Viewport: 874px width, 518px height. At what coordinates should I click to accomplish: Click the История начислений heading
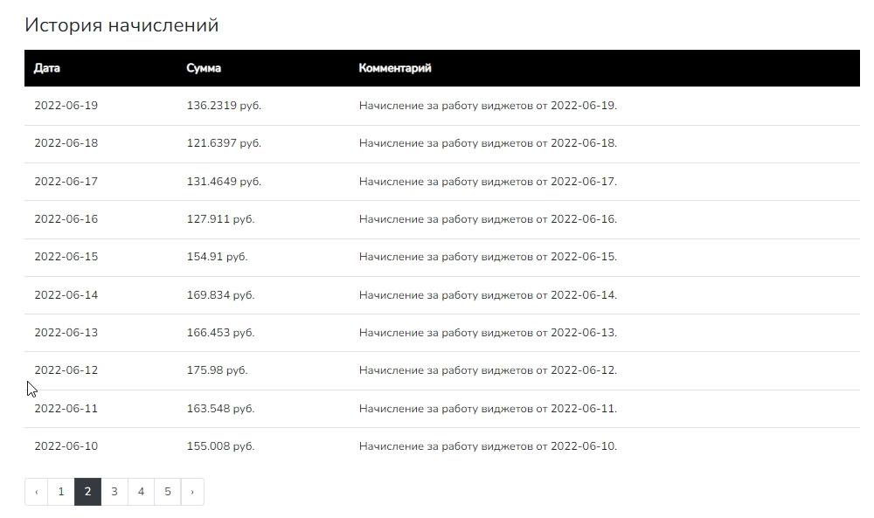pyautogui.click(x=121, y=25)
